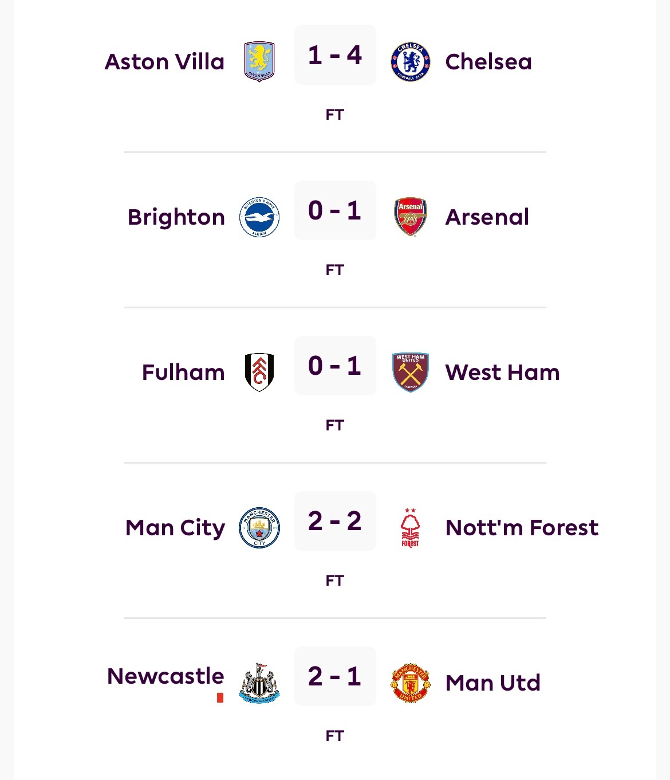Click the Man City 2 - 2 score box
The width and height of the screenshot is (670, 780).
click(x=335, y=521)
